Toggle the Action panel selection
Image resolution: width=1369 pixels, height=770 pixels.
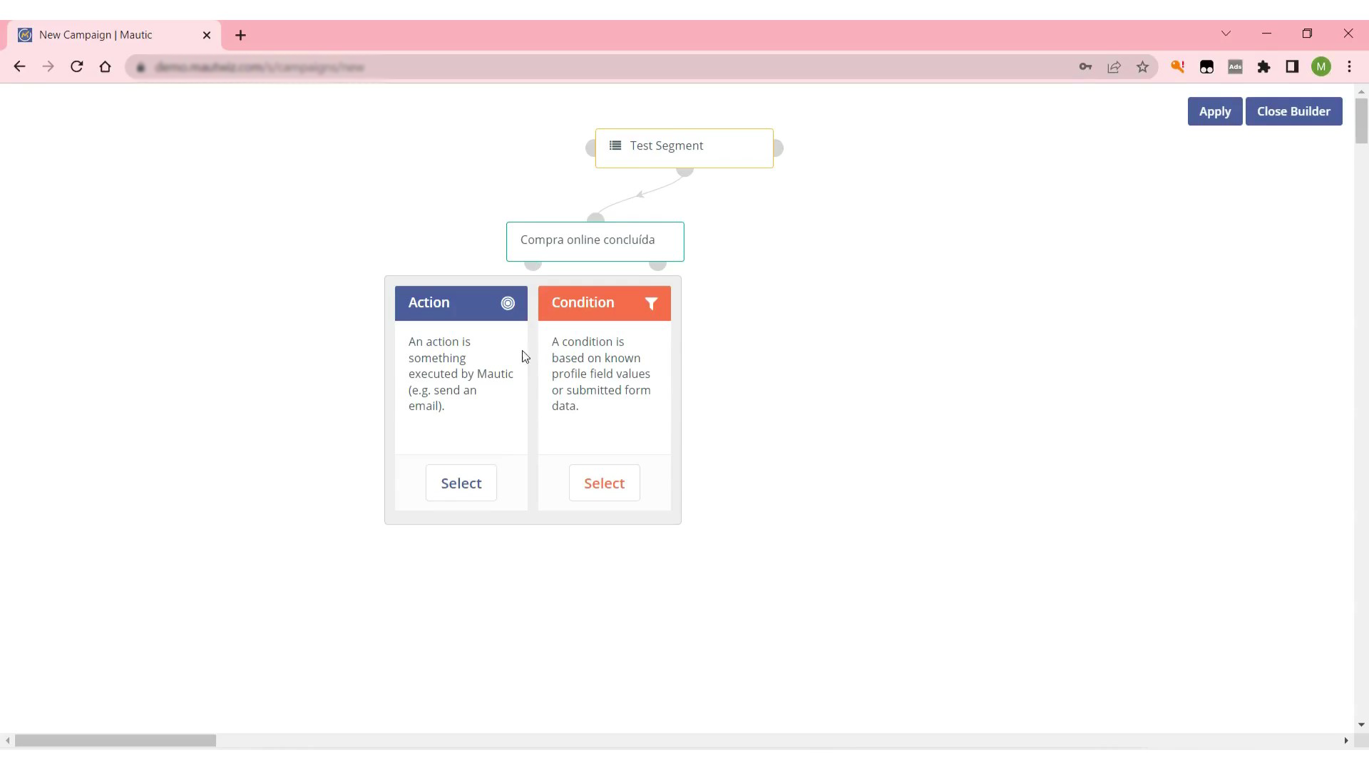point(461,482)
